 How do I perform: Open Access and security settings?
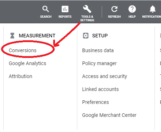(105, 76)
